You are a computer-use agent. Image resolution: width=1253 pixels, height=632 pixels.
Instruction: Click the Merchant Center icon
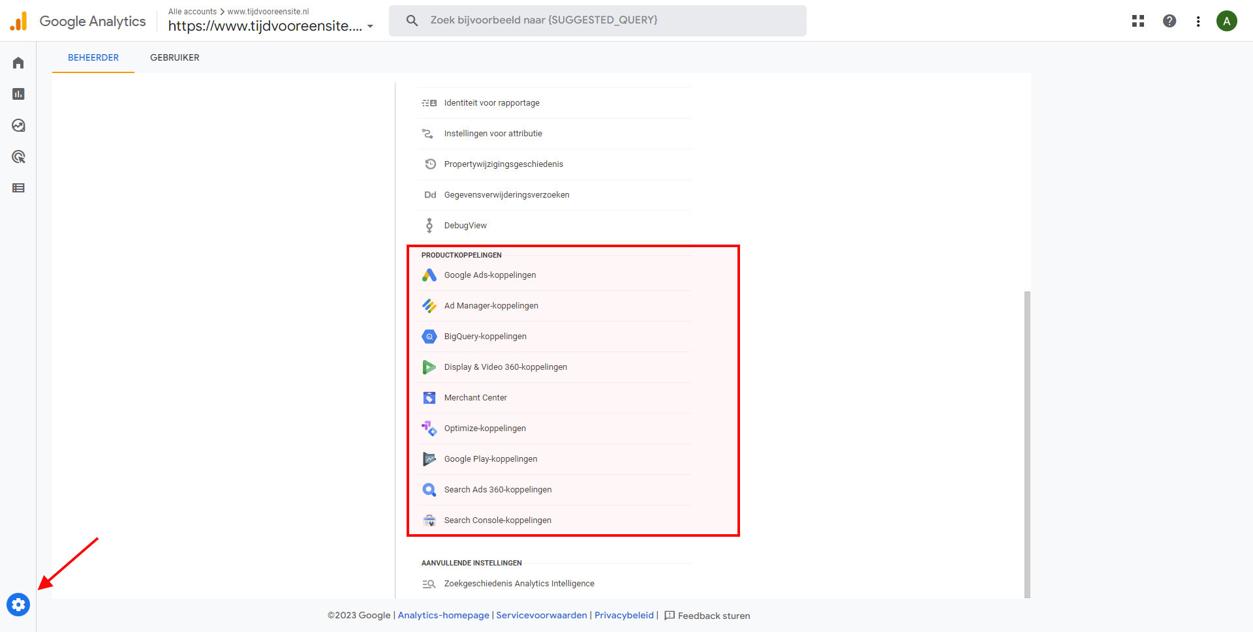tap(429, 398)
